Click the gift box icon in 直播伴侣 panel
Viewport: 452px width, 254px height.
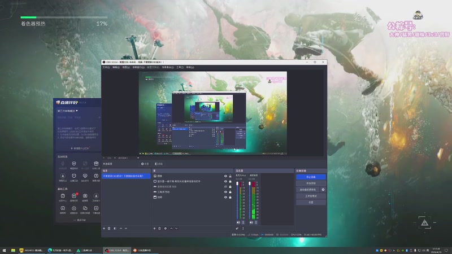click(96, 164)
